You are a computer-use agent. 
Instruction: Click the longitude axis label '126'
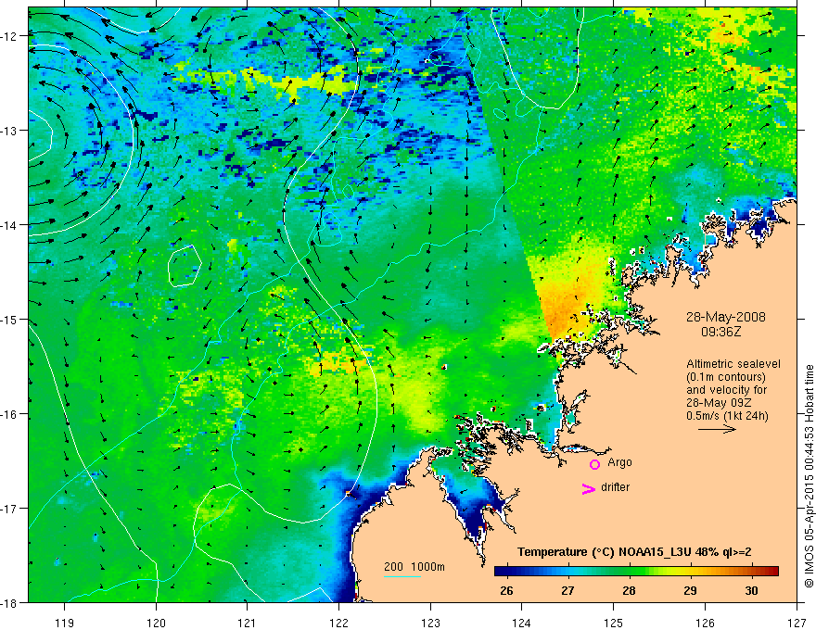(705, 623)
